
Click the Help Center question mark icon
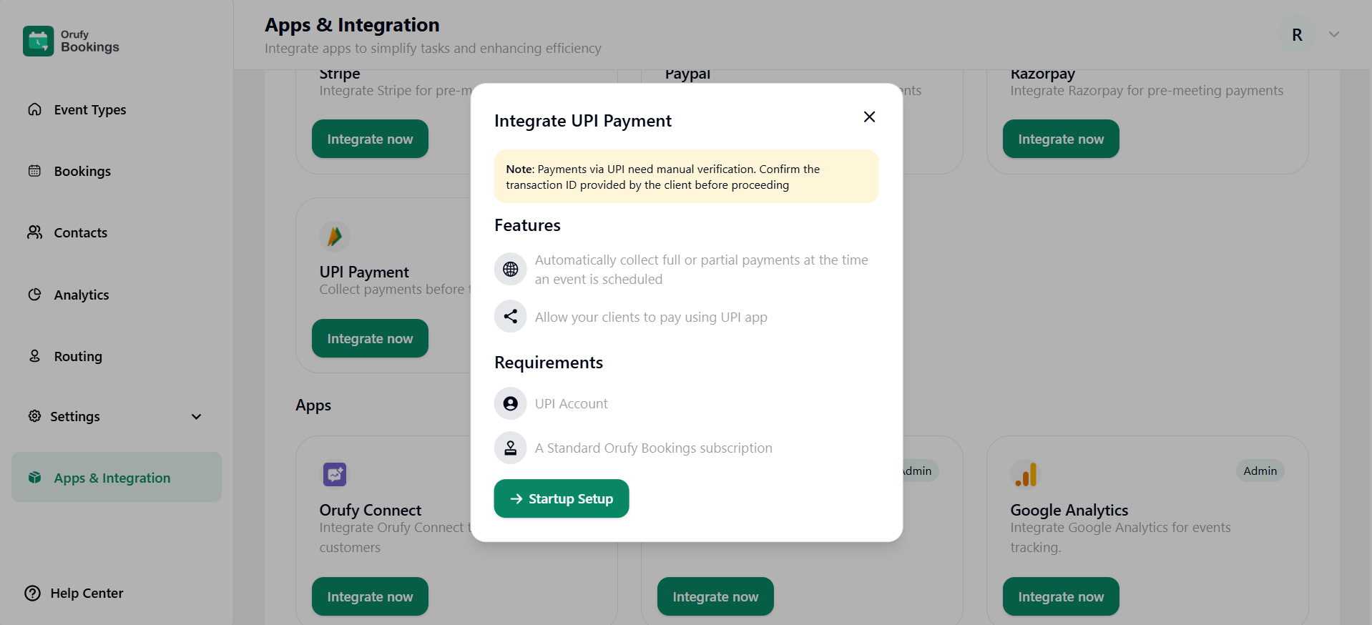[x=33, y=593]
